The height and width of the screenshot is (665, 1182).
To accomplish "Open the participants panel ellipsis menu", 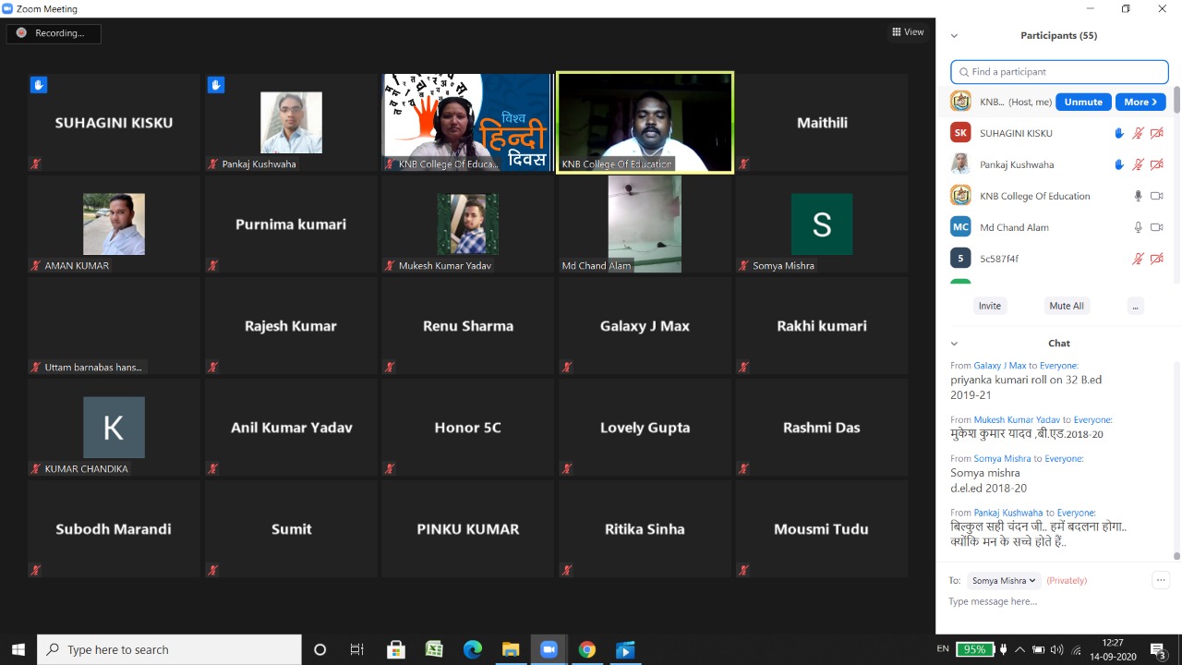I will pyautogui.click(x=1135, y=306).
